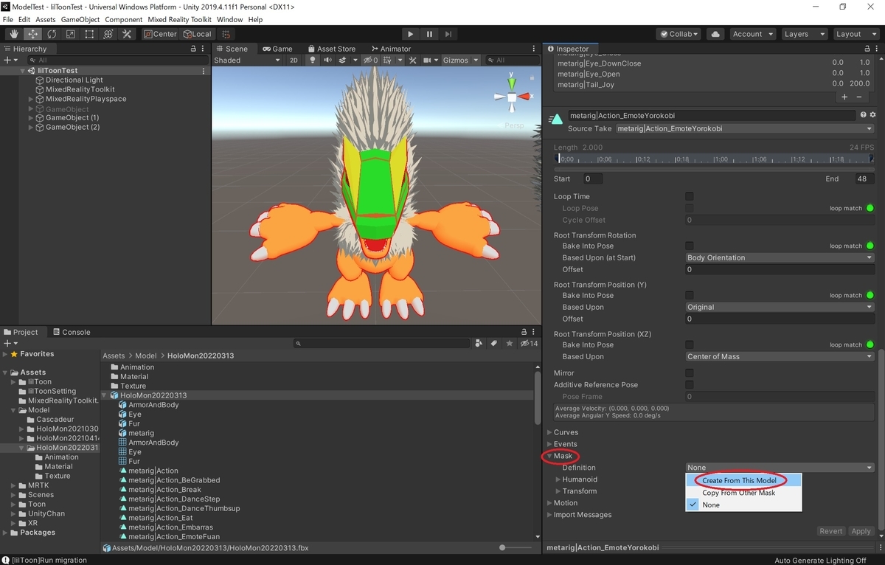Filter favorites star in Project panel
Image resolution: width=885 pixels, height=565 pixels.
(509, 343)
